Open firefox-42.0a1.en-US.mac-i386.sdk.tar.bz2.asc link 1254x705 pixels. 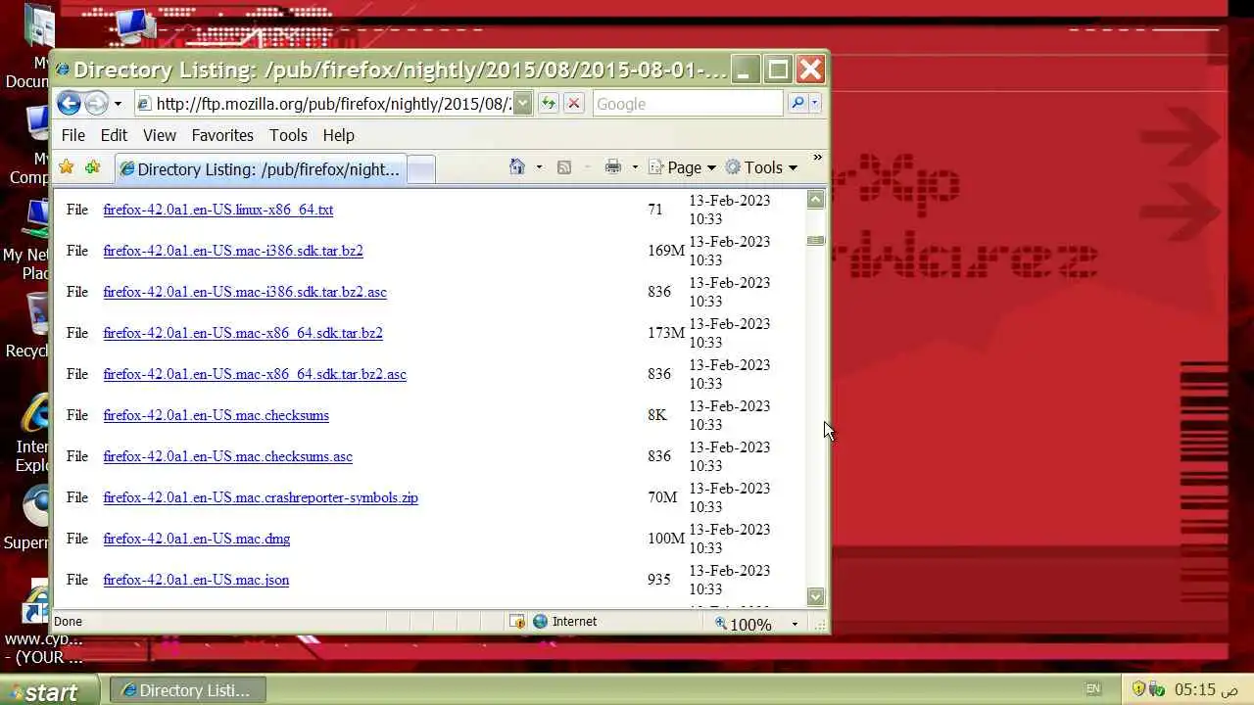(x=245, y=292)
